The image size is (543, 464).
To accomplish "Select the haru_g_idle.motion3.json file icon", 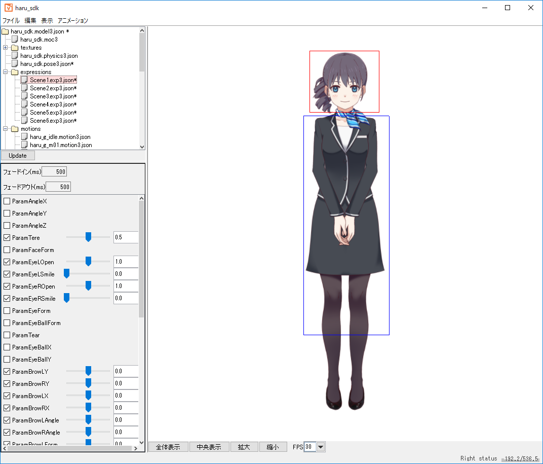I will [x=23, y=136].
